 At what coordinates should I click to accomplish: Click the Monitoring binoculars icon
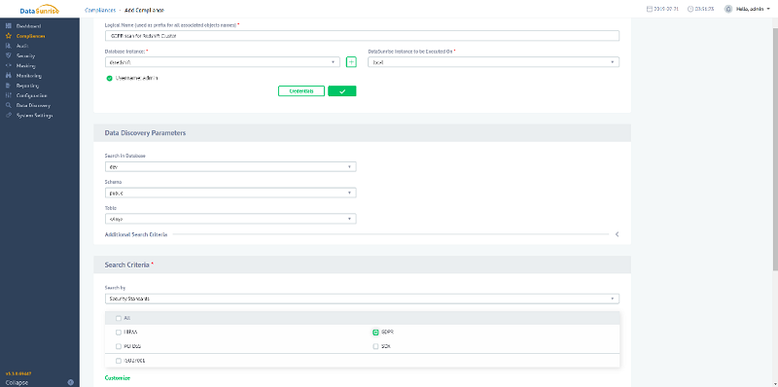pos(9,76)
